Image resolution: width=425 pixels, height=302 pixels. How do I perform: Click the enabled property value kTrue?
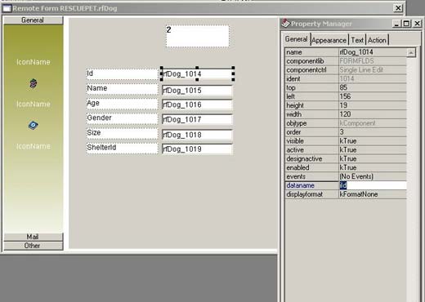pos(373,167)
